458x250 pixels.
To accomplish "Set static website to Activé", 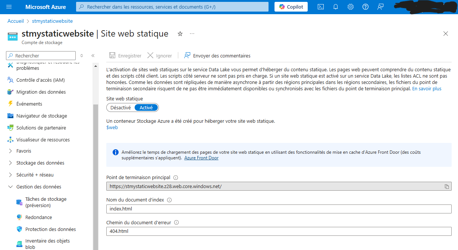I will click(146, 107).
